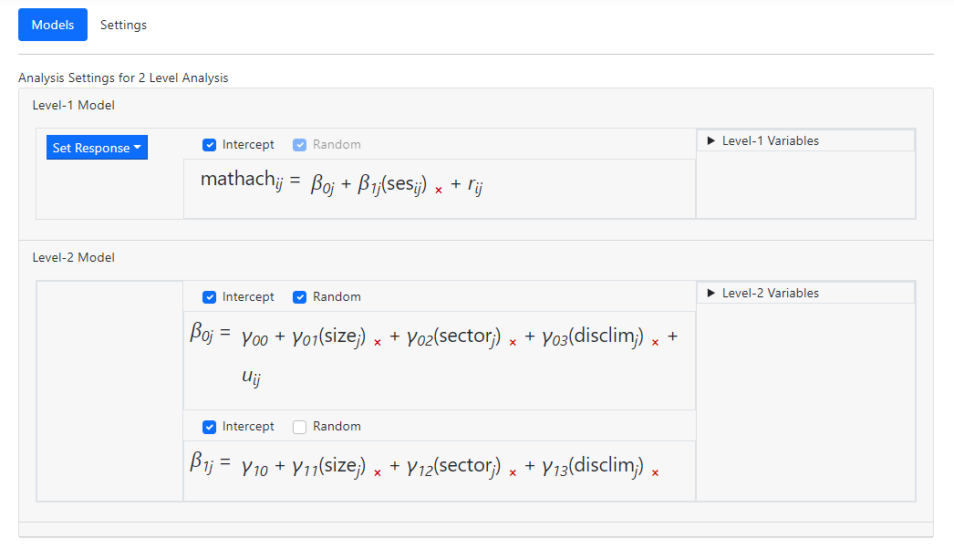Remove the ses term from Level-1 equation

(x=439, y=190)
